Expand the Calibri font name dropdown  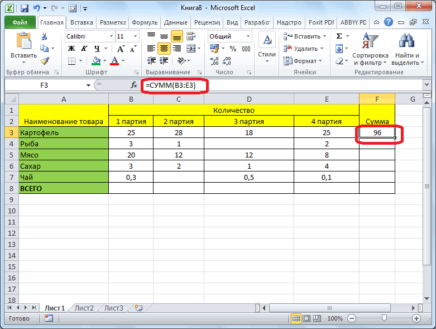point(111,36)
